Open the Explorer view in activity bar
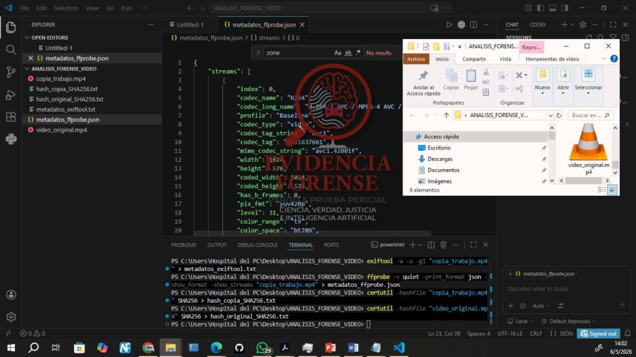636x357 pixels. click(x=11, y=27)
